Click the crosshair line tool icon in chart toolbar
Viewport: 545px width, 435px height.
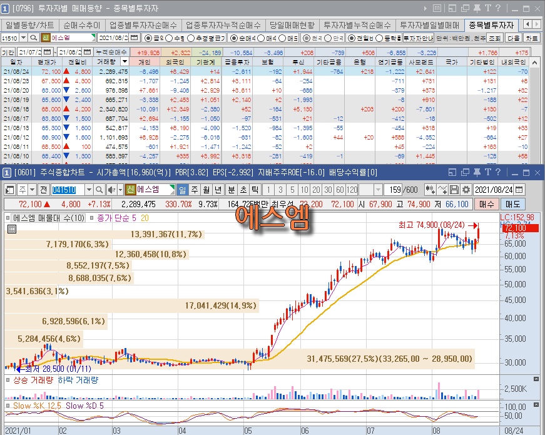442,190
